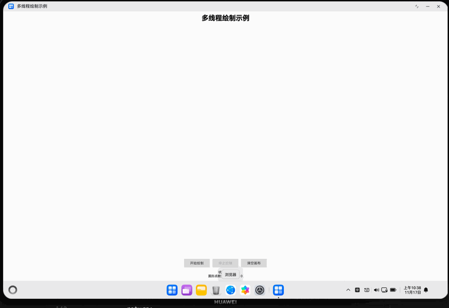Close the 多线程绘制示例 window

click(x=438, y=6)
